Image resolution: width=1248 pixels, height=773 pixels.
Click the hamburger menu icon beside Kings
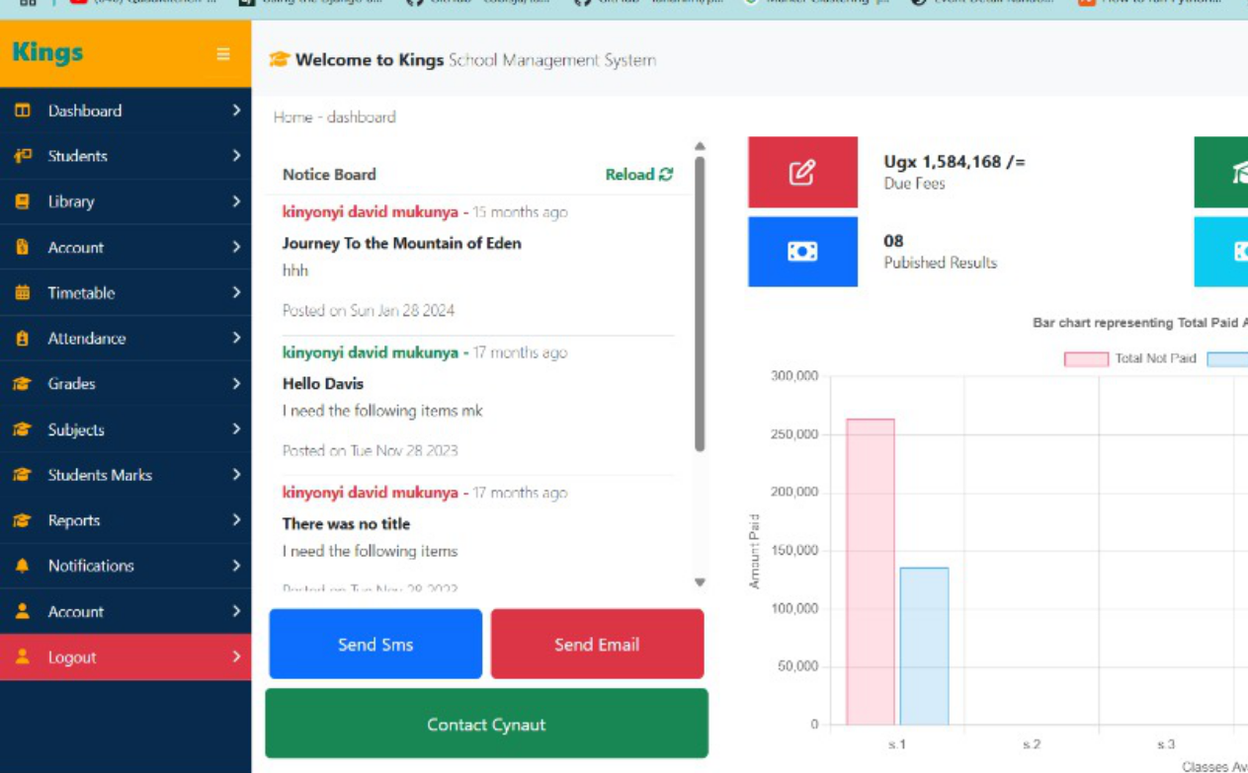(x=223, y=54)
